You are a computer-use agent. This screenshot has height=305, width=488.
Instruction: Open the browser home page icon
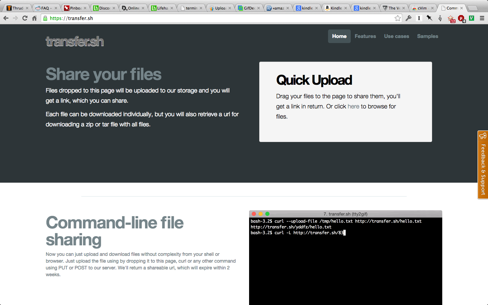tap(34, 18)
